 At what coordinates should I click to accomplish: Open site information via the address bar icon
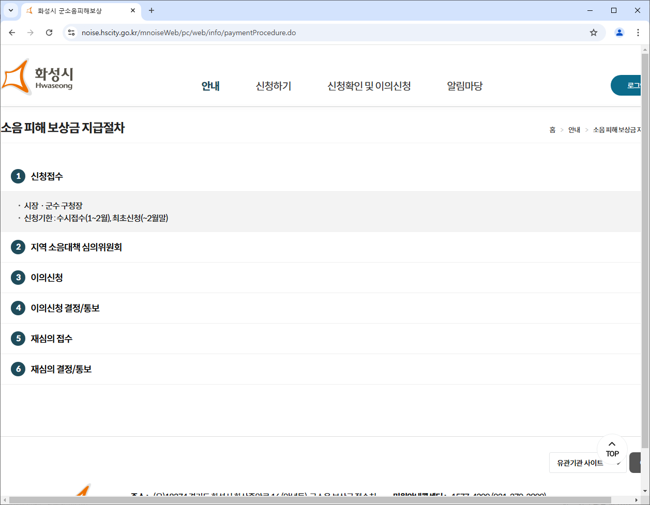(70, 32)
